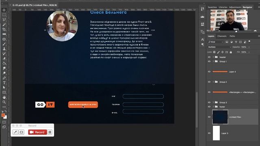
Task: Switch to the Channels tab
Action: tap(222, 36)
